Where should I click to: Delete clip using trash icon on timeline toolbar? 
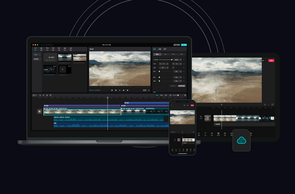(x=50, y=95)
